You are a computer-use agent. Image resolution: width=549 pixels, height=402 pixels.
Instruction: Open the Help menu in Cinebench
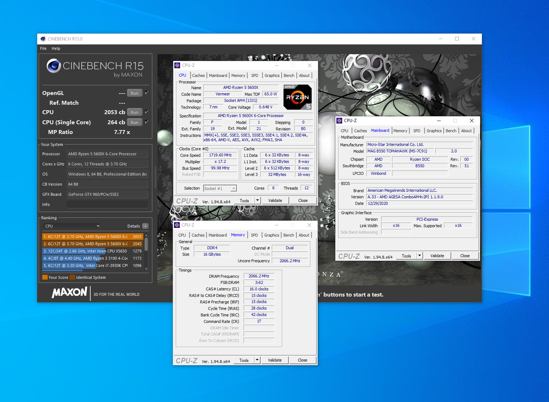coord(56,48)
